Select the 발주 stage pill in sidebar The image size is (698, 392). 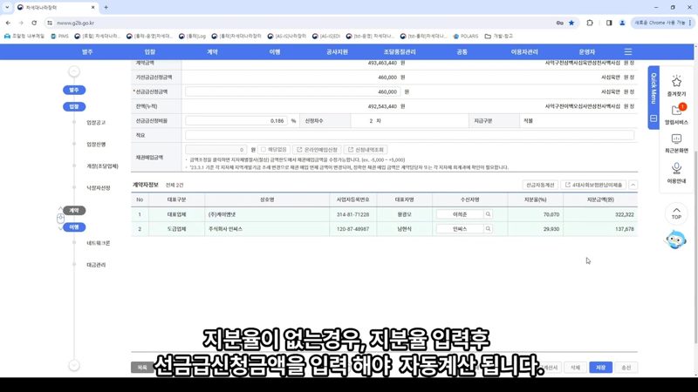[74, 91]
